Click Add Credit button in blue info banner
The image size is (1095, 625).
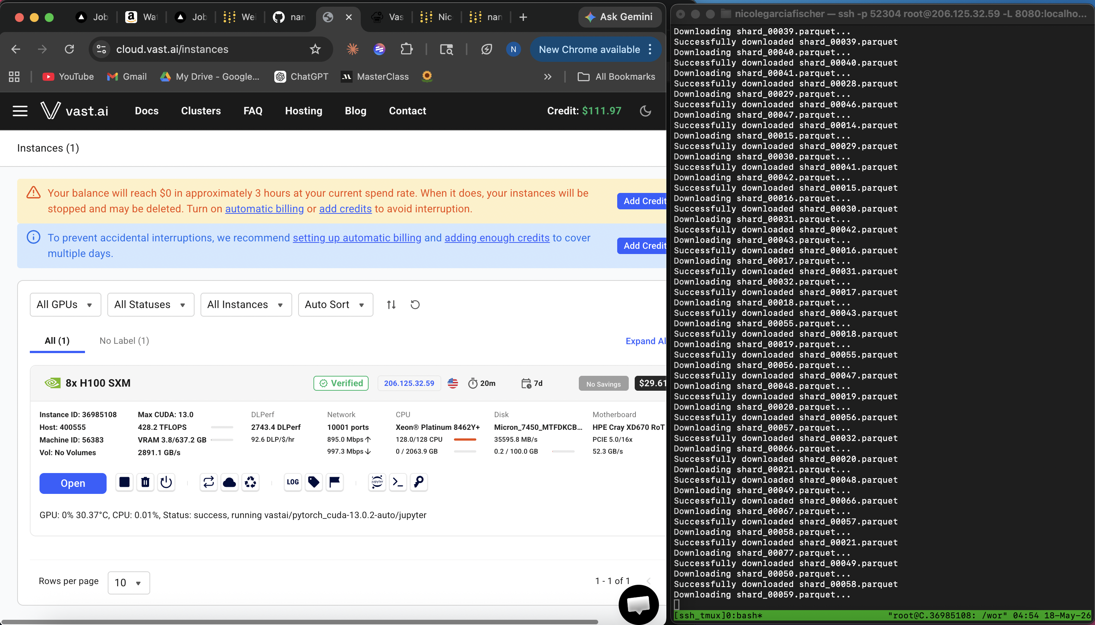pos(642,246)
